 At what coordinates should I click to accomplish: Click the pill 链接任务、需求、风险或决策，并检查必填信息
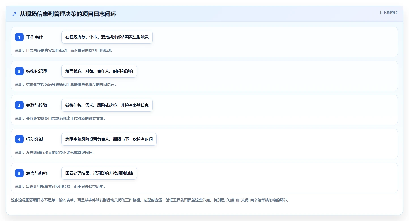click(x=107, y=105)
